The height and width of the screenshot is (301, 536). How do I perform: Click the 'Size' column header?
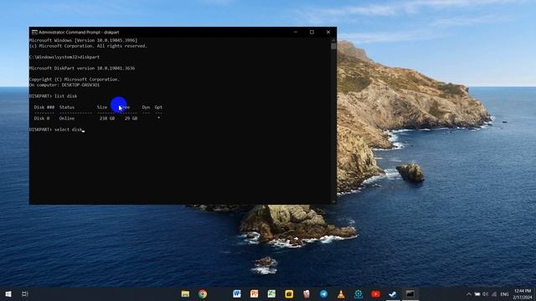click(102, 107)
